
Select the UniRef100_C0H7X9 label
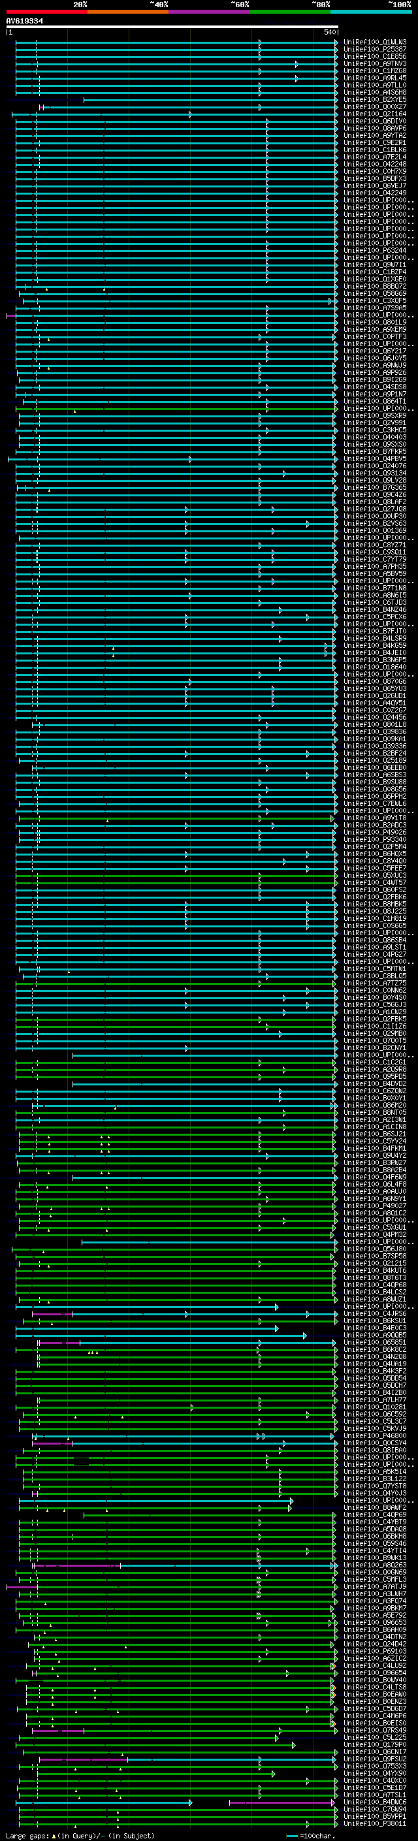(x=375, y=172)
